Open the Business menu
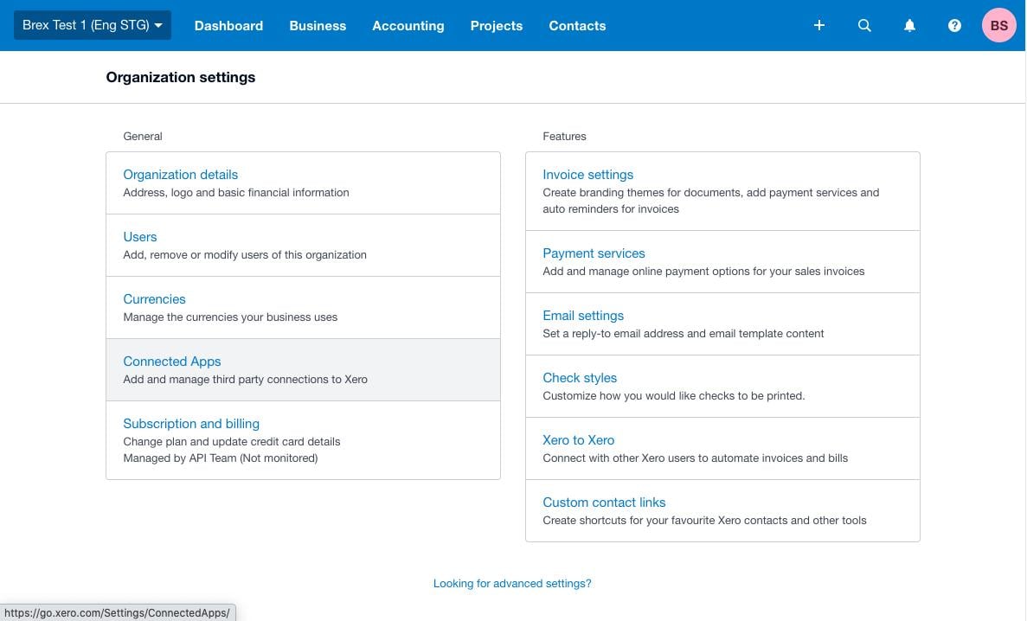The image size is (1027, 621). 318,25
